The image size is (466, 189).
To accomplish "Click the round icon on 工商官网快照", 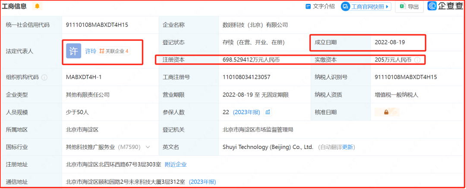I will [346, 6].
